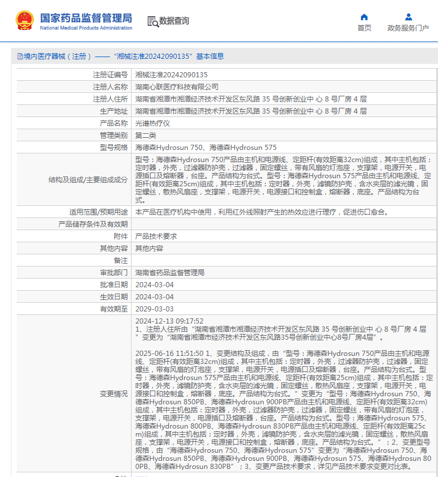Open 政务服务门户 link text
This screenshot has height=477, width=438.
pos(408,28)
